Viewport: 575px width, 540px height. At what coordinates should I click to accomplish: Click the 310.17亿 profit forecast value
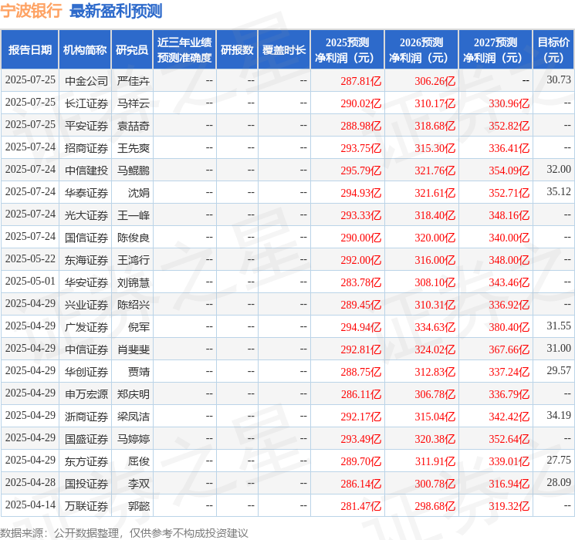pos(435,103)
